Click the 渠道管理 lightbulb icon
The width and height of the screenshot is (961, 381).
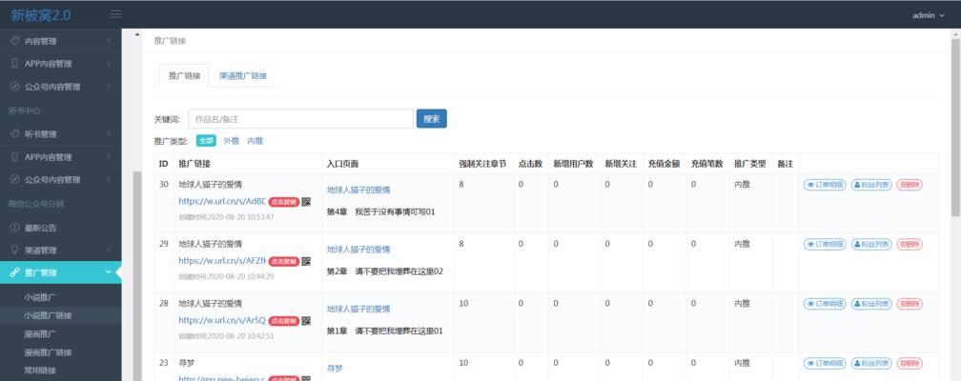pyautogui.click(x=14, y=251)
